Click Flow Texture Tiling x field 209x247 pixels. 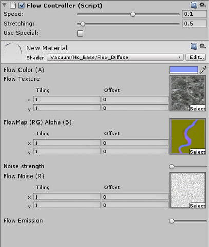pyautogui.click(x=67, y=99)
